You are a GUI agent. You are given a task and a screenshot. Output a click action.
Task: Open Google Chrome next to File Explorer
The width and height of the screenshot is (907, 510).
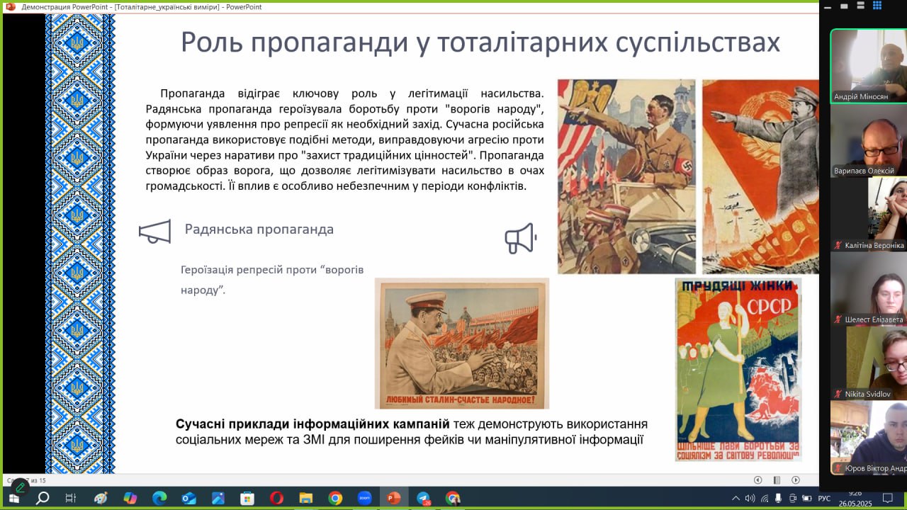335,498
